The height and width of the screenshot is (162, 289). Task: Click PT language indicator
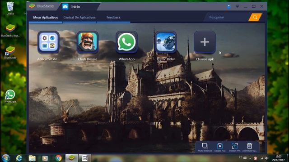(x=240, y=157)
